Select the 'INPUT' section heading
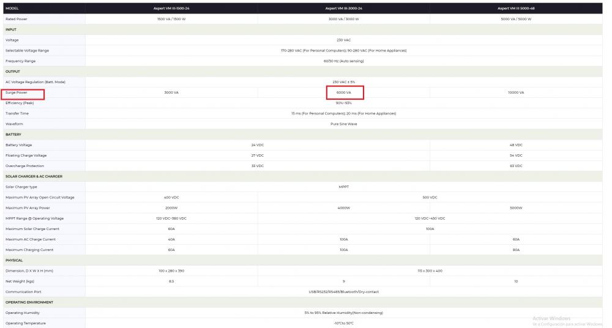The image size is (612, 328). (x=11, y=29)
